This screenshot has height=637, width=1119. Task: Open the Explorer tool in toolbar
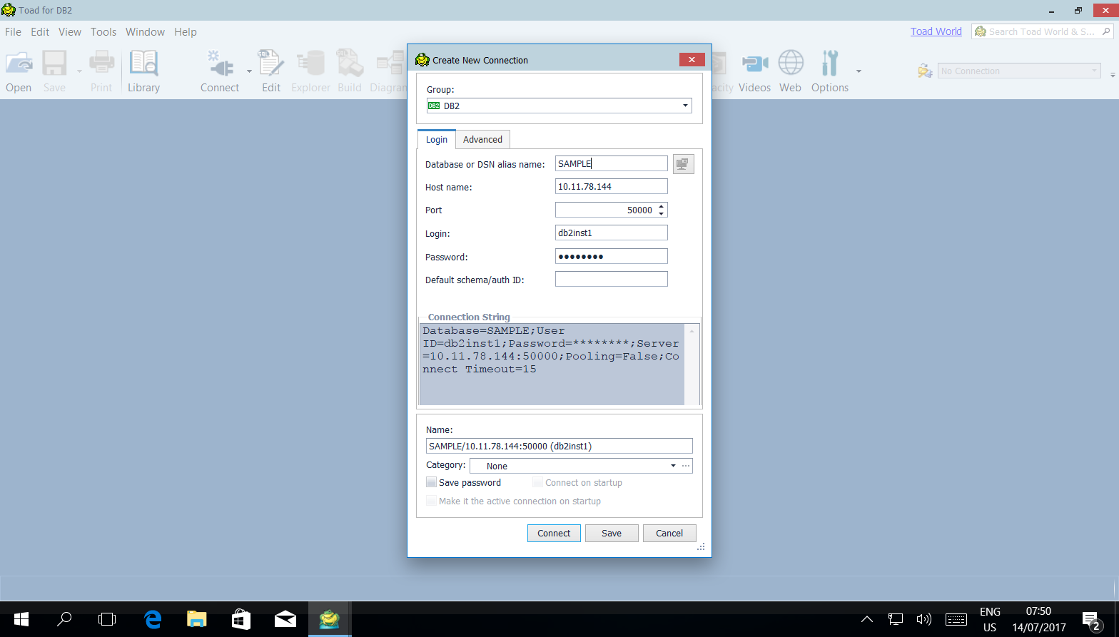[310, 71]
